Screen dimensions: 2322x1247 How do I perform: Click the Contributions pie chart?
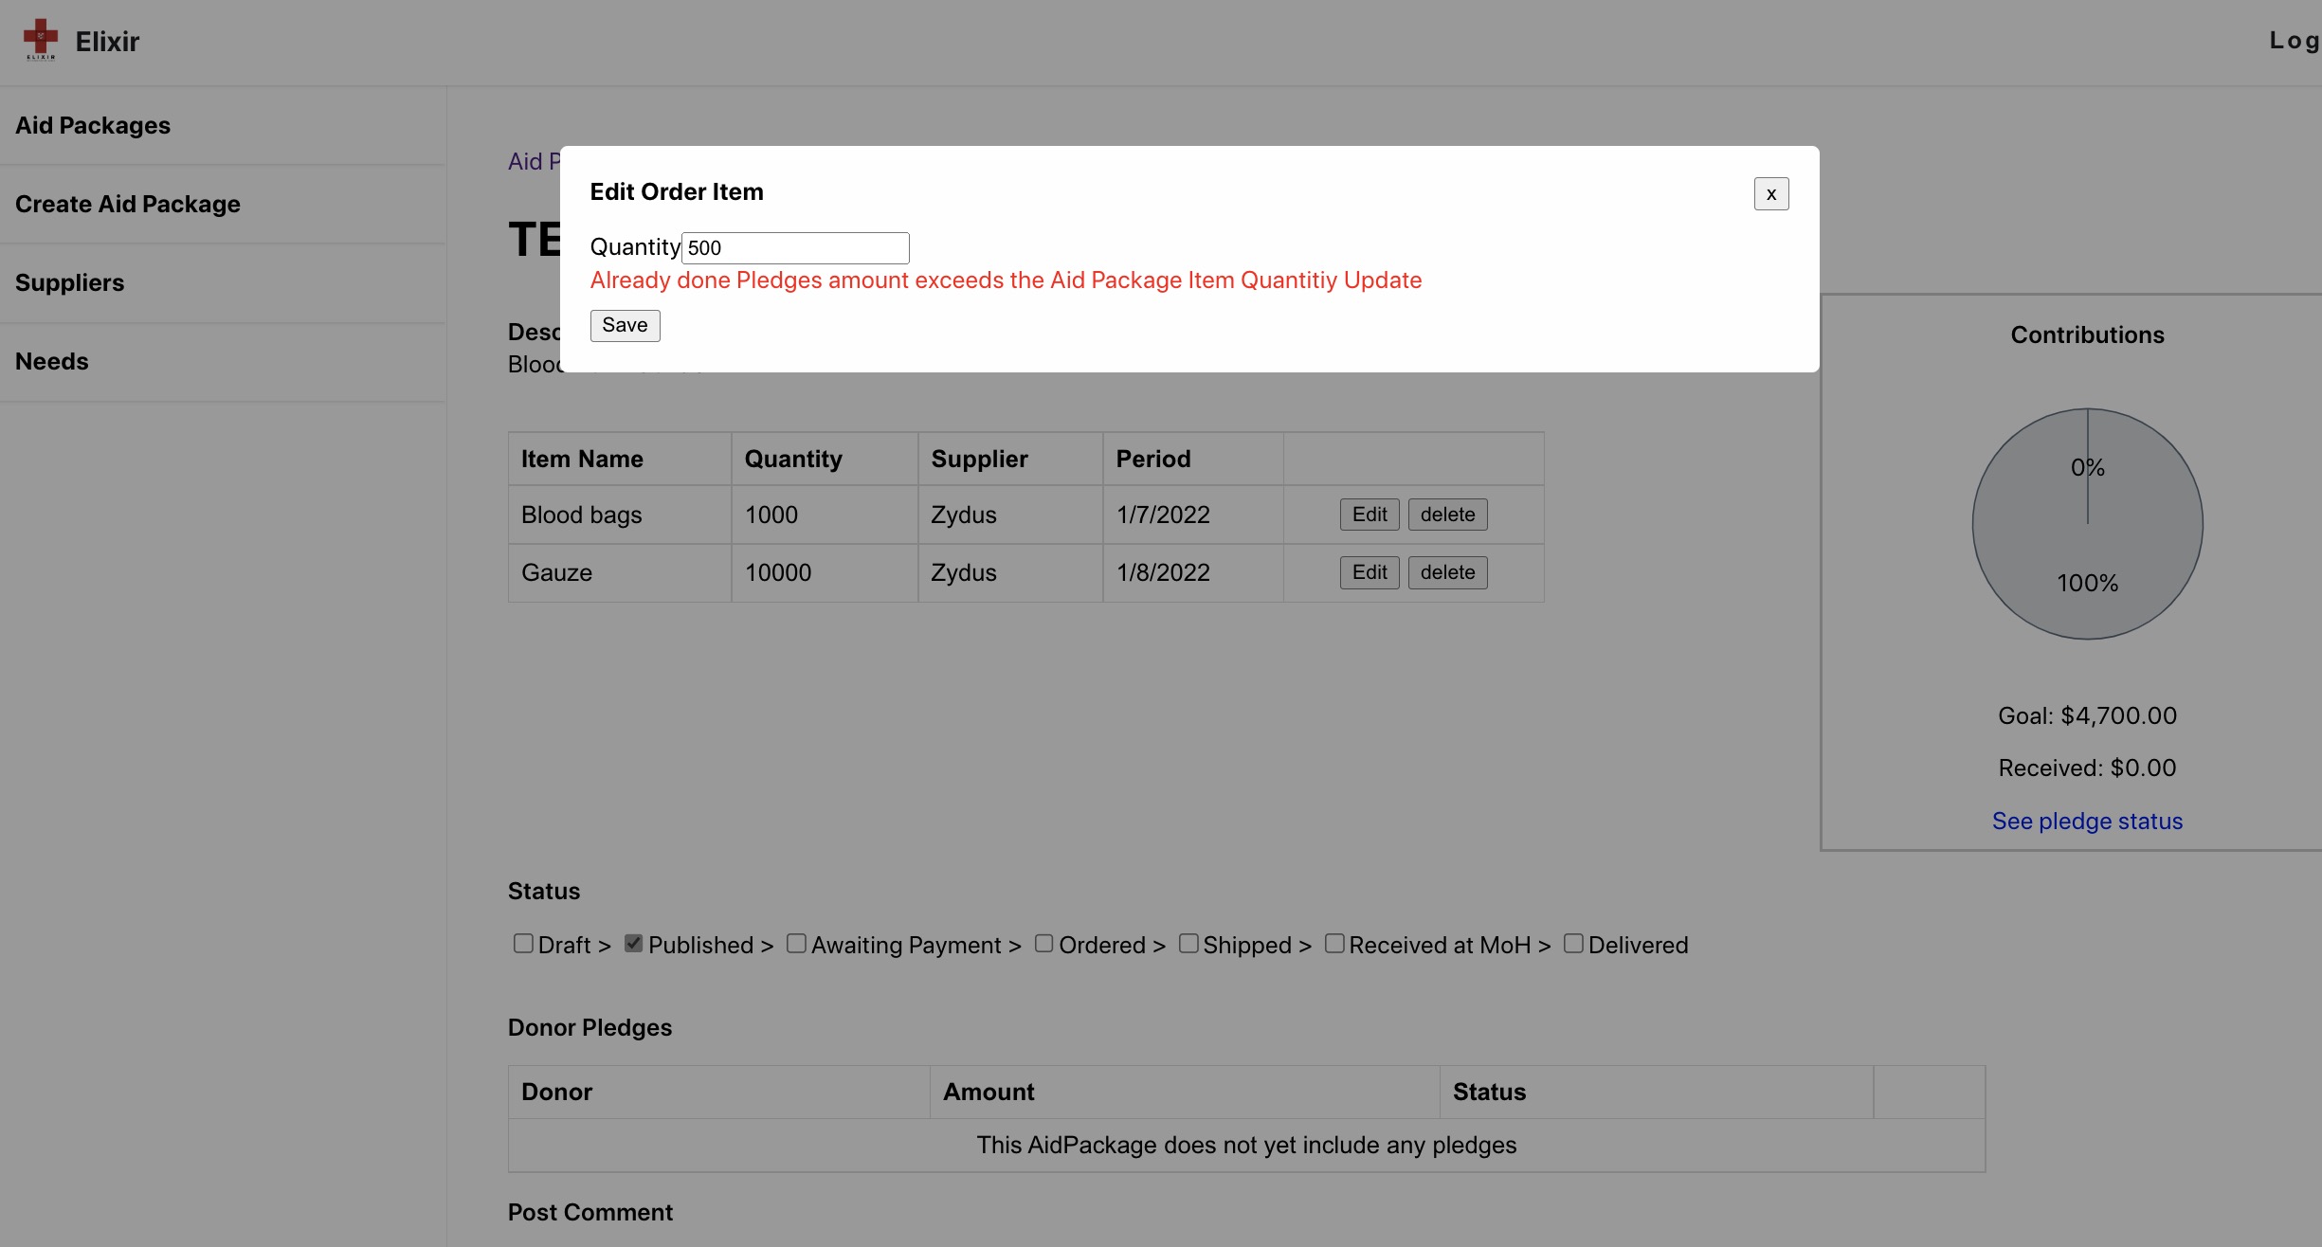(x=2087, y=524)
